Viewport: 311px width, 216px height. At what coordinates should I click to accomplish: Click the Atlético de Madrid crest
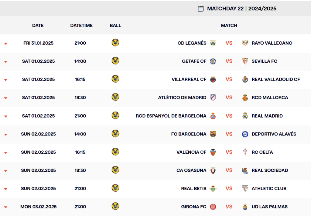(213, 98)
